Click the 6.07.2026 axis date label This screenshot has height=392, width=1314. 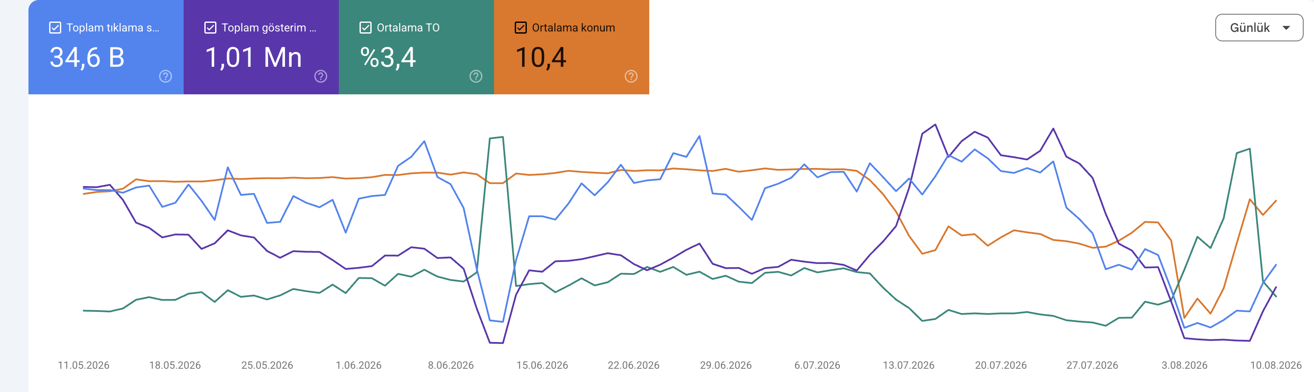click(x=817, y=365)
